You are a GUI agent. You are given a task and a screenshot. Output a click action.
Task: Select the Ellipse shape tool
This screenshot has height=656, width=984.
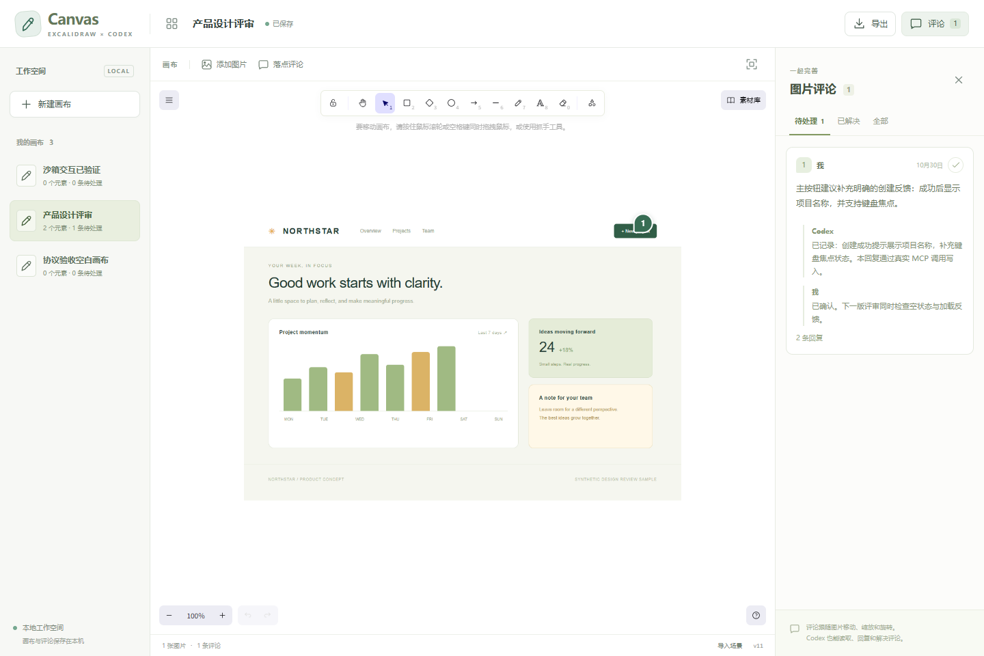[452, 103]
